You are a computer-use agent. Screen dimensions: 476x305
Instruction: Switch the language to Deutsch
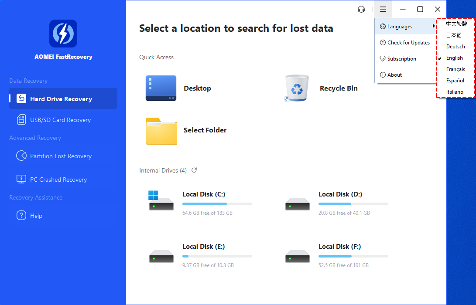(455, 47)
